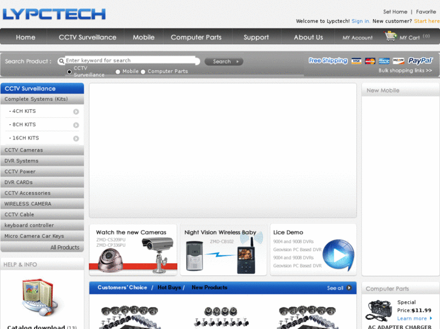The width and height of the screenshot is (440, 329).
Task: Click the Visa card icon
Action: point(356,61)
